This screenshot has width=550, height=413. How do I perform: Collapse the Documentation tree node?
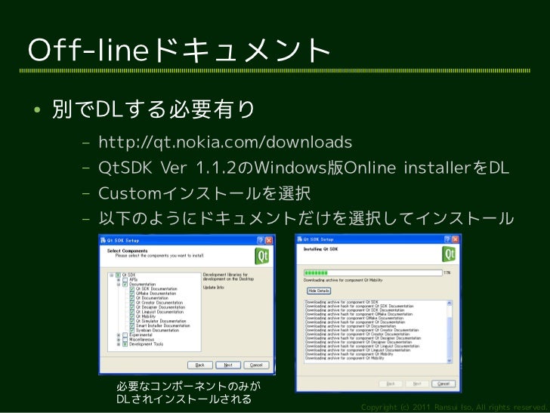click(x=118, y=285)
